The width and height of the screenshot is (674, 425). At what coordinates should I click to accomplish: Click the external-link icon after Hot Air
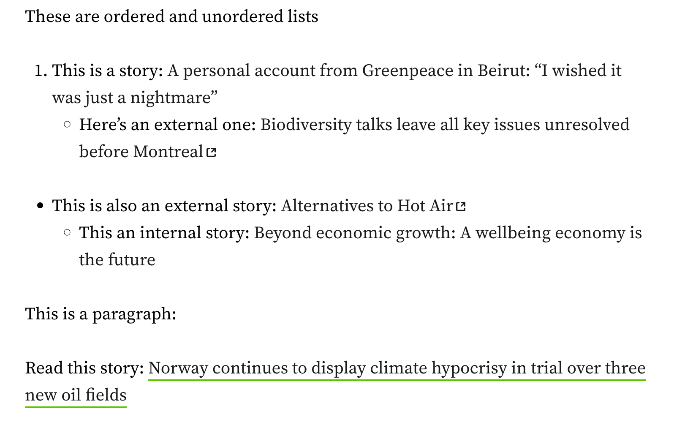(x=461, y=206)
